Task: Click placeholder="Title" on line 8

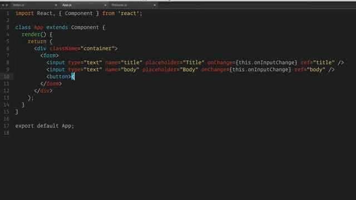Action: click(175, 63)
